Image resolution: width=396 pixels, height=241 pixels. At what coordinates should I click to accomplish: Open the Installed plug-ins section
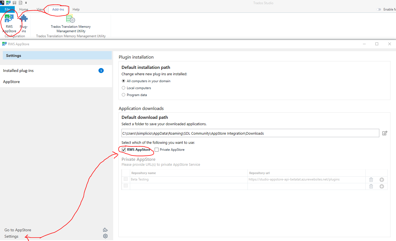(18, 71)
